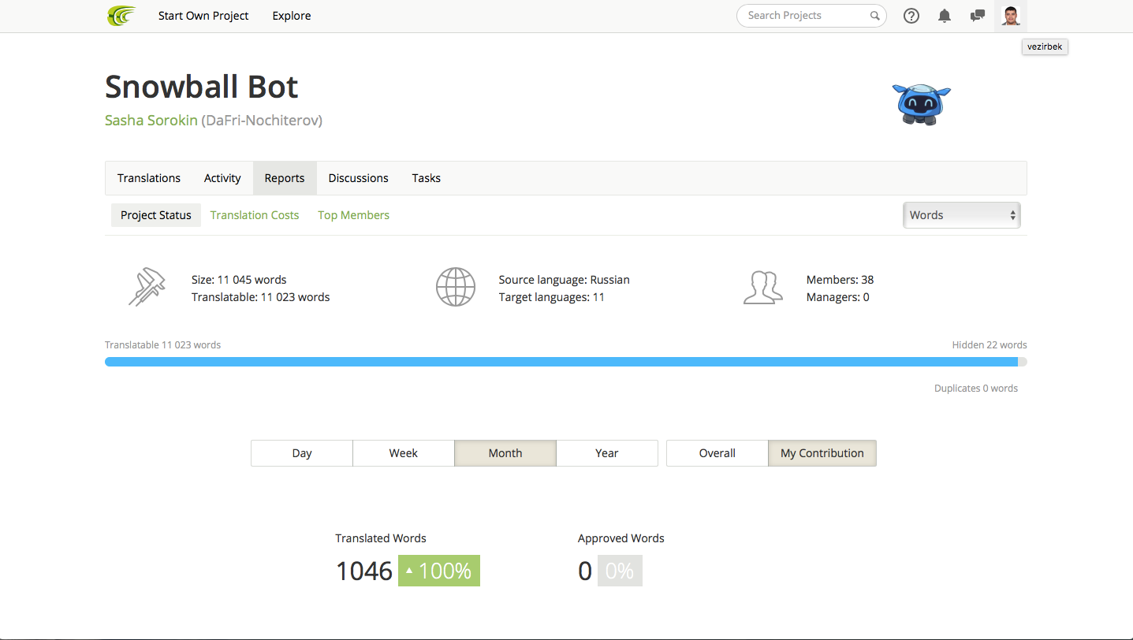Select the Year period toggle

pos(607,453)
